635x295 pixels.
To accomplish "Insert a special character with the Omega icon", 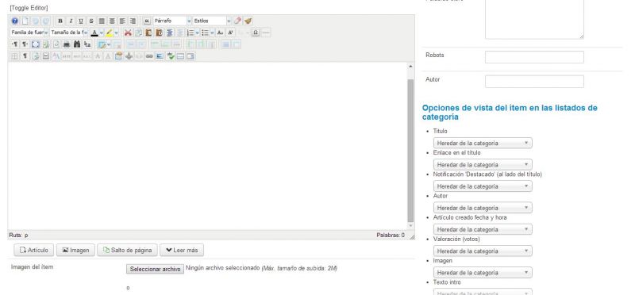I will (x=255, y=33).
